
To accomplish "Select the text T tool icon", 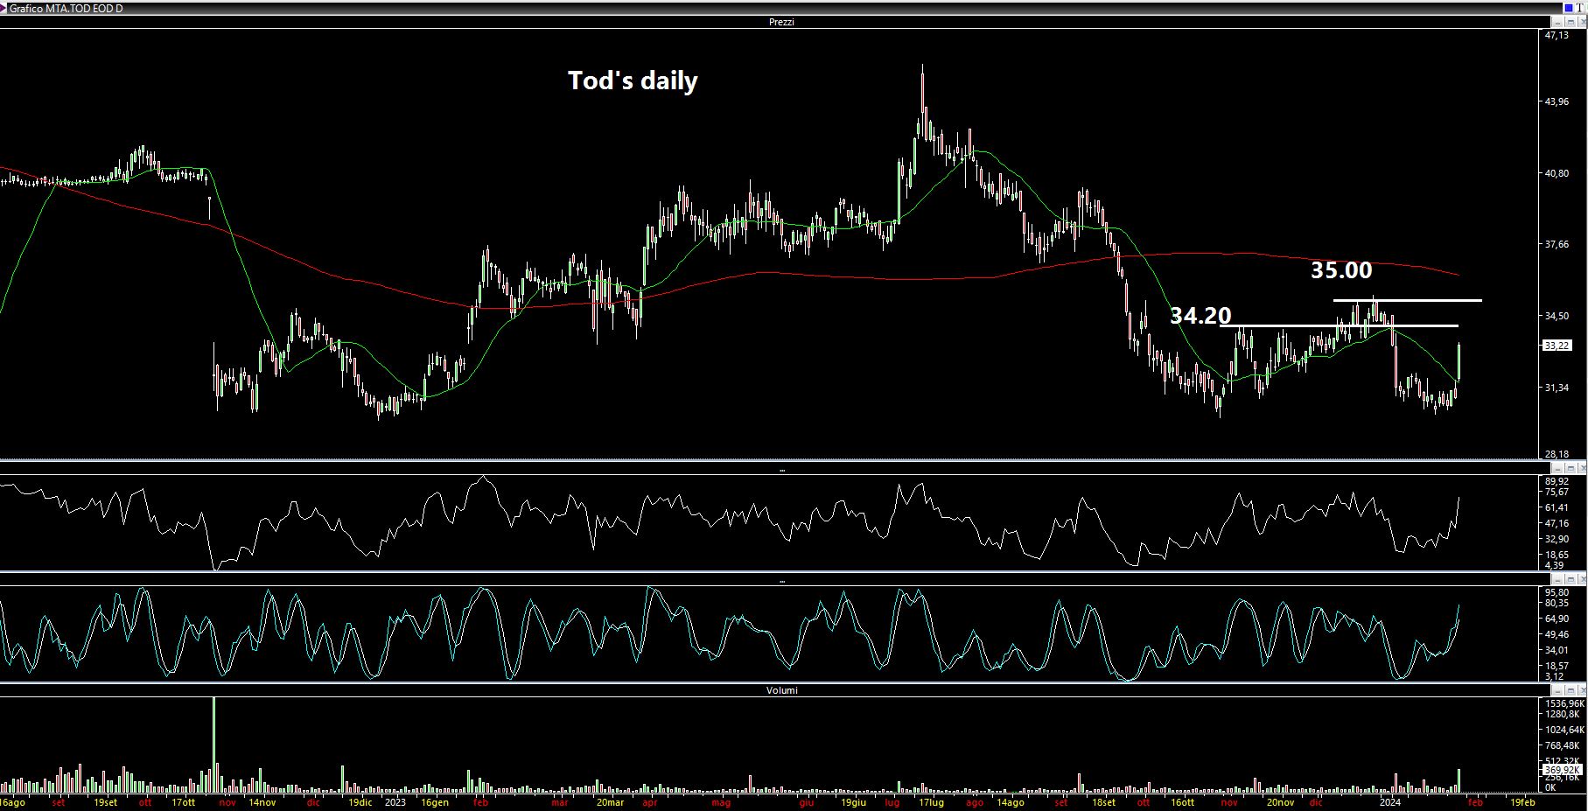I will point(1580,8).
